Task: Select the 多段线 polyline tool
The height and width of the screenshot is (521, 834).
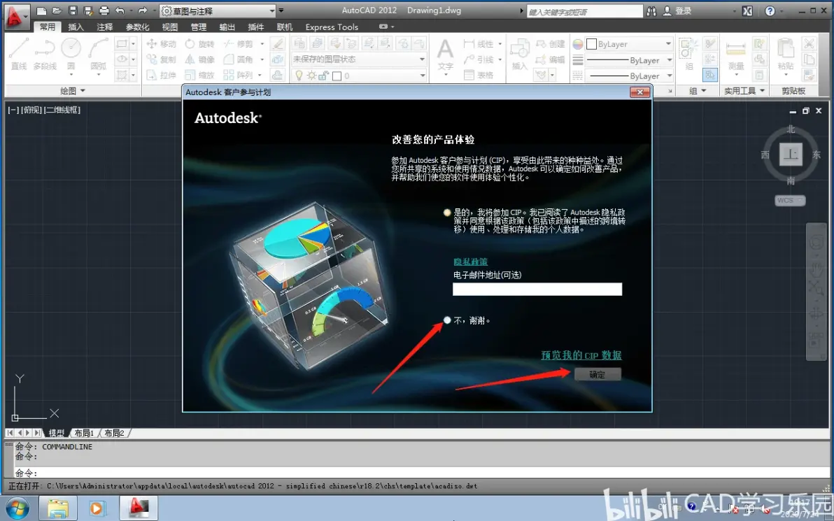Action: click(45, 55)
